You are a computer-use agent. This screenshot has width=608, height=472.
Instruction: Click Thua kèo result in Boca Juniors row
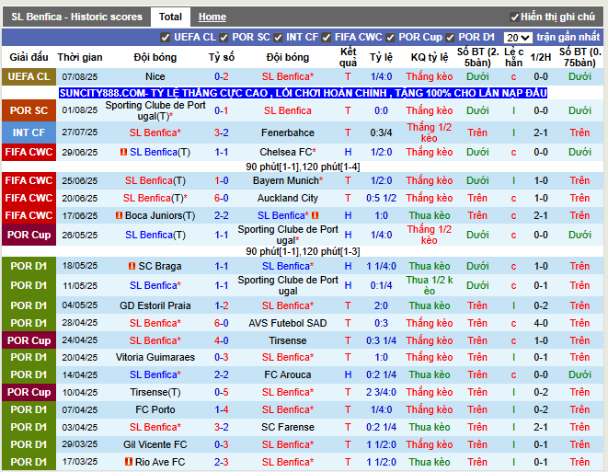430,215
